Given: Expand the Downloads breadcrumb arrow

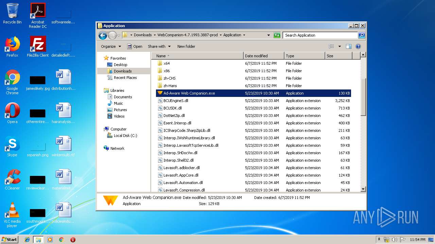Looking at the screenshot, I should pos(154,35).
